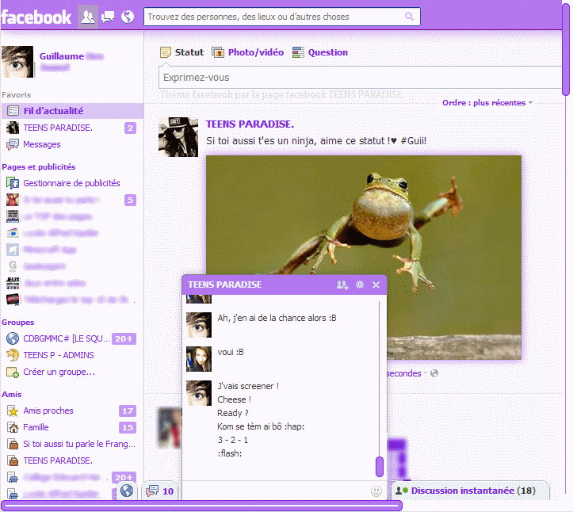Image resolution: width=573 pixels, height=512 pixels.
Task: Click the Exprimez-vous status box
Action: 360,78
